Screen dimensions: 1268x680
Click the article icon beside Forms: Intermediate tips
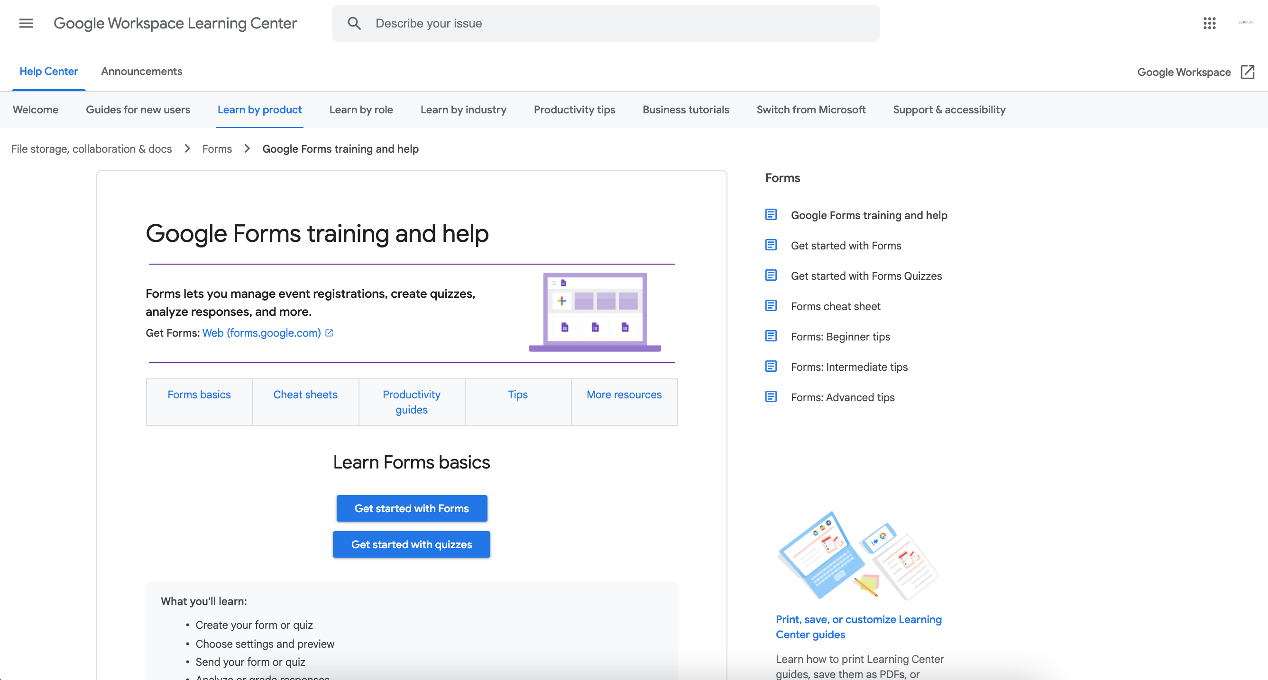click(x=771, y=367)
